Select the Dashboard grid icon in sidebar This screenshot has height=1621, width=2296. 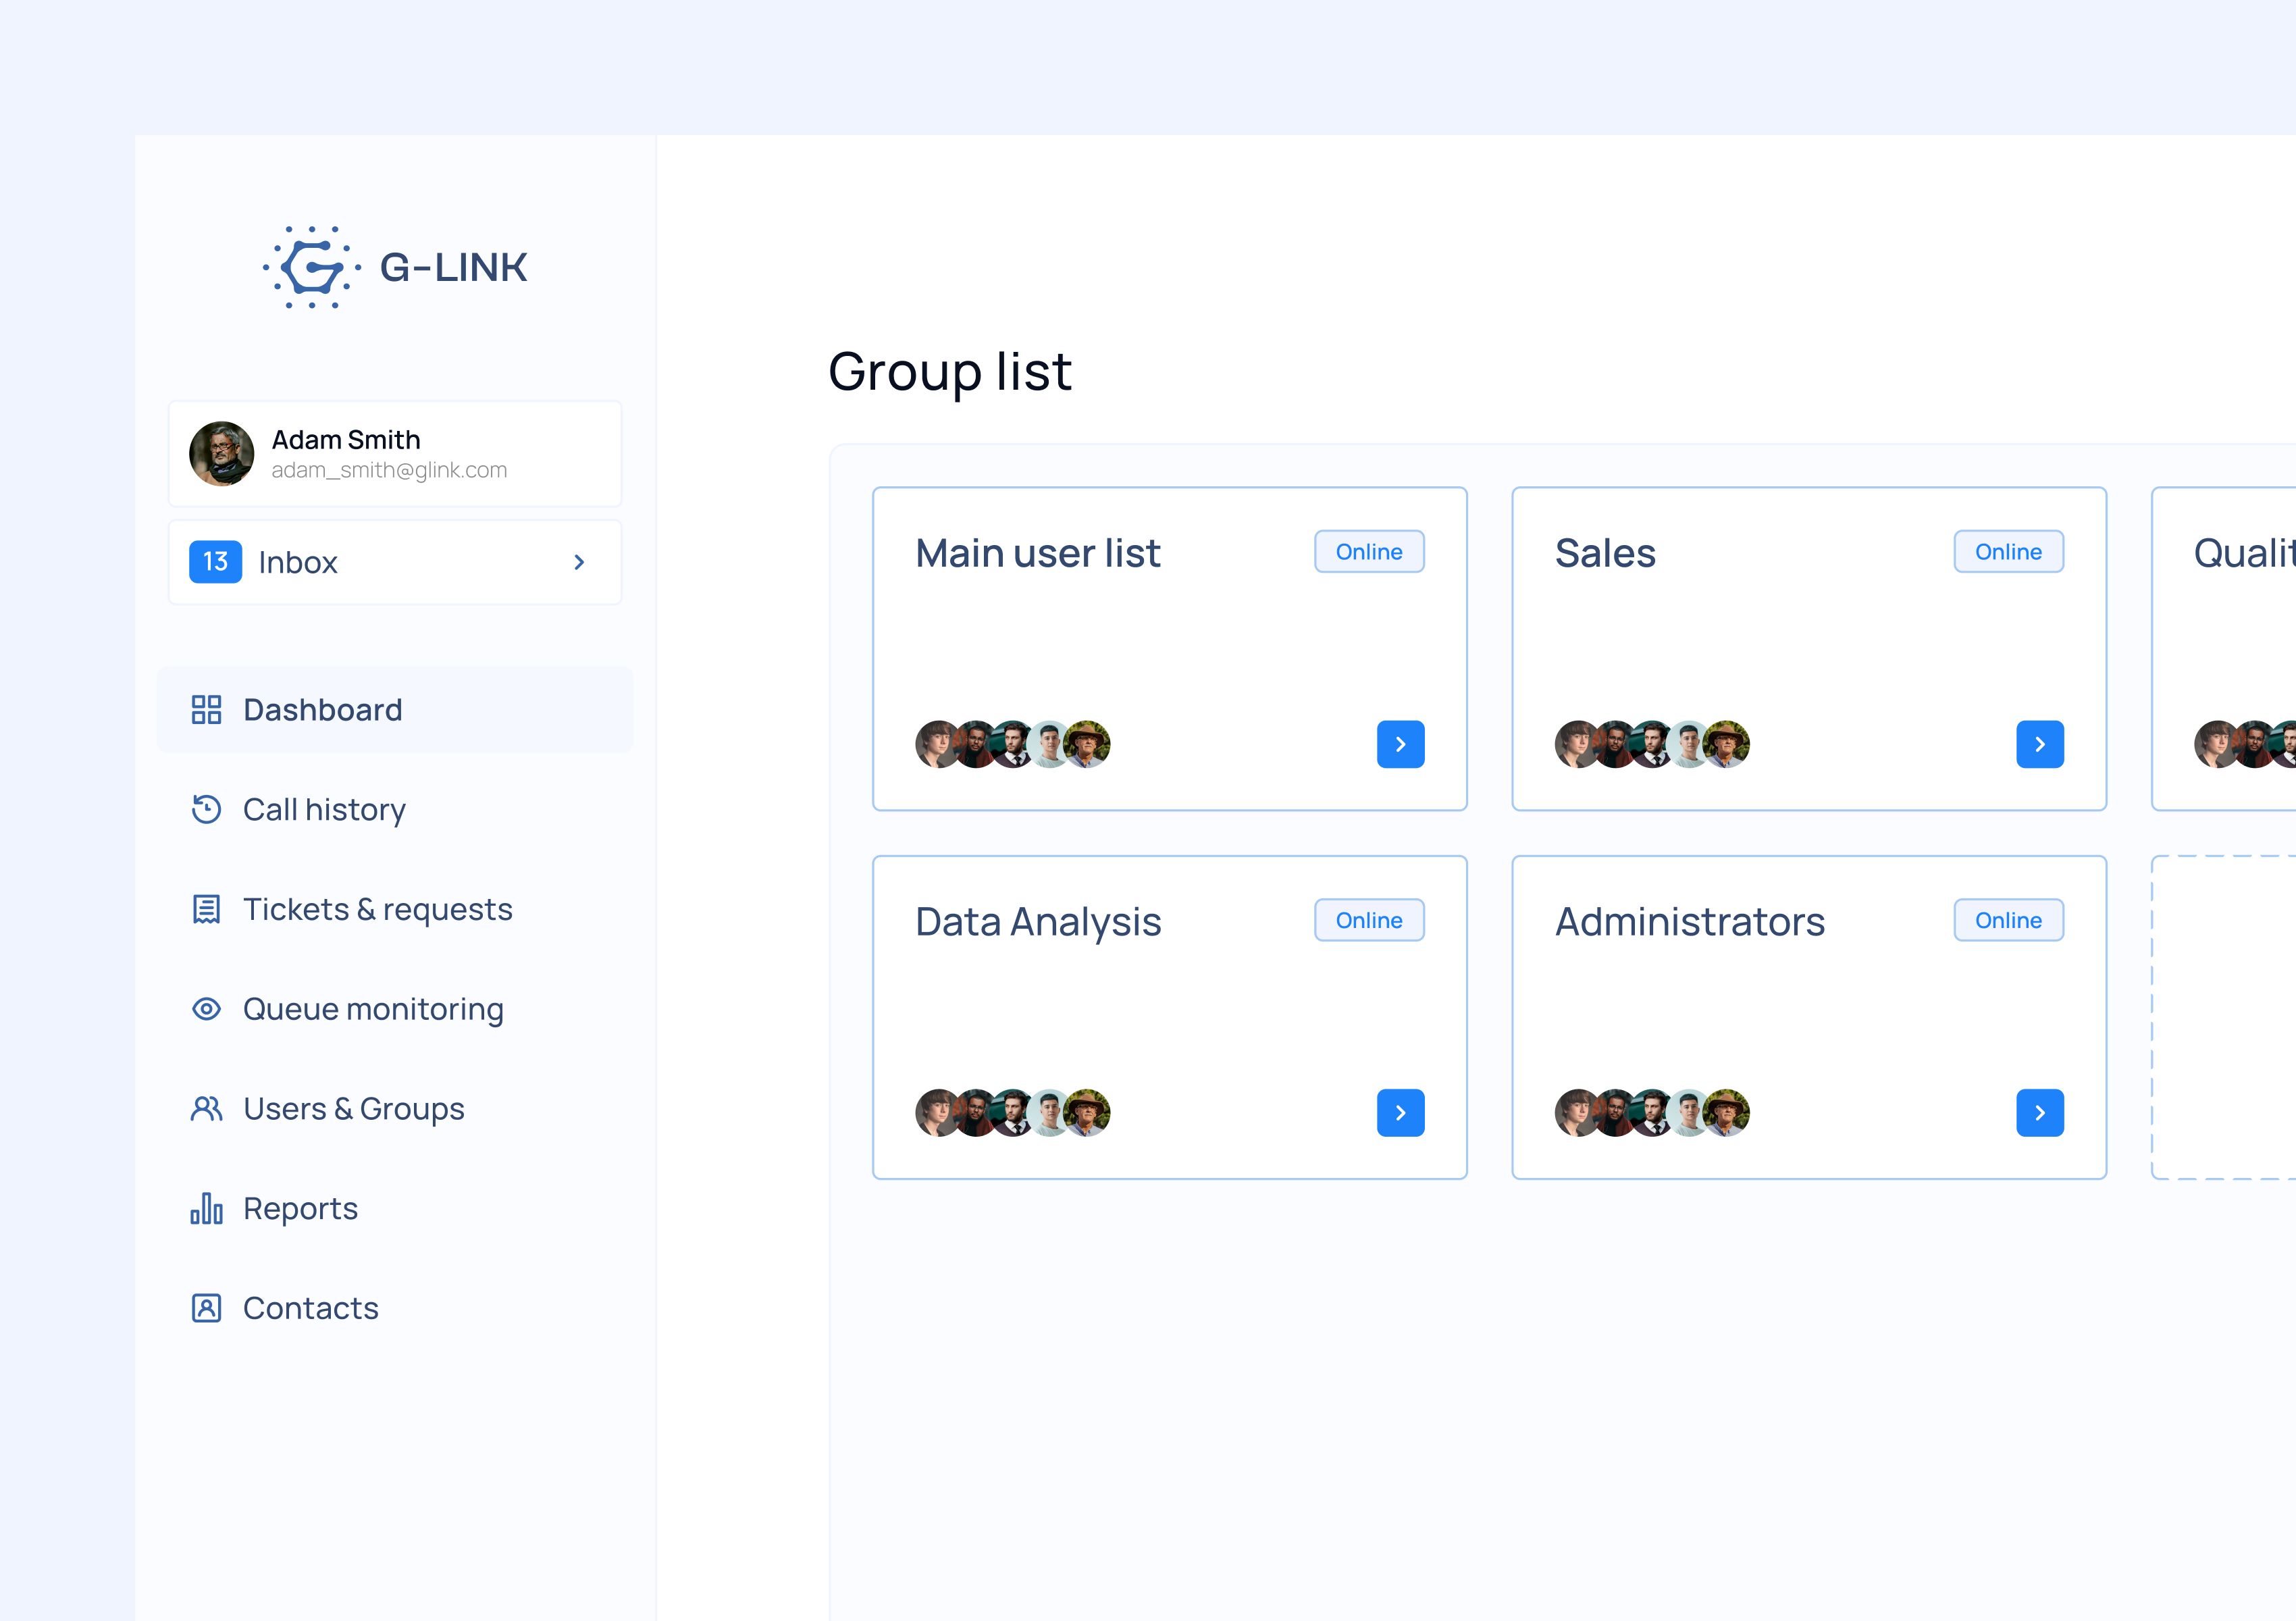206,709
